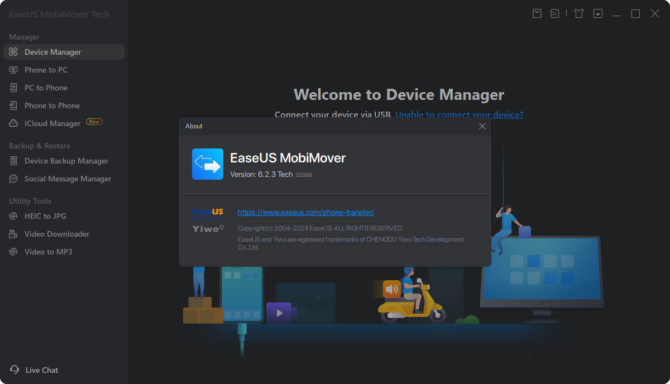Click build number 25369 text
This screenshot has height=384, width=670.
304,175
